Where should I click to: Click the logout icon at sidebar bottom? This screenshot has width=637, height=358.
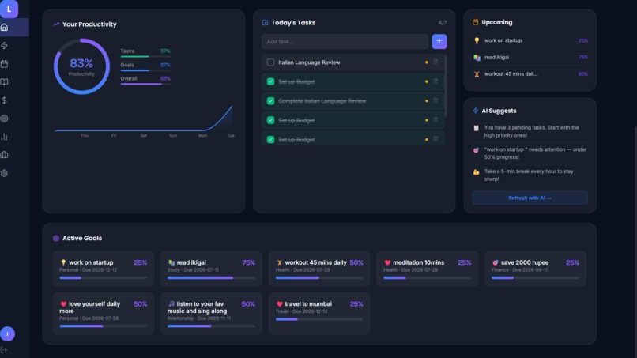click(x=4, y=349)
